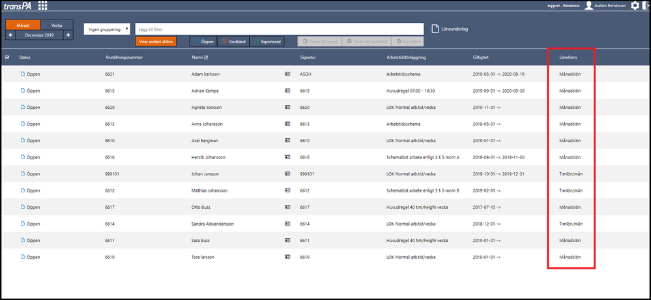Click employee number 6613
The height and width of the screenshot is (300, 651).
110,124
